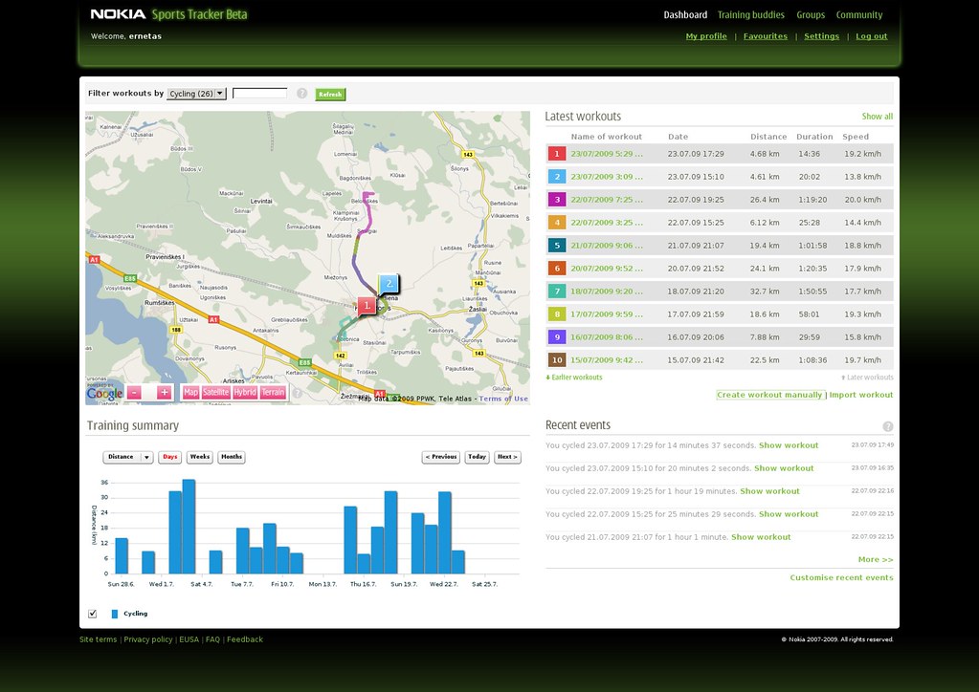Click Import workout link

pos(861,395)
